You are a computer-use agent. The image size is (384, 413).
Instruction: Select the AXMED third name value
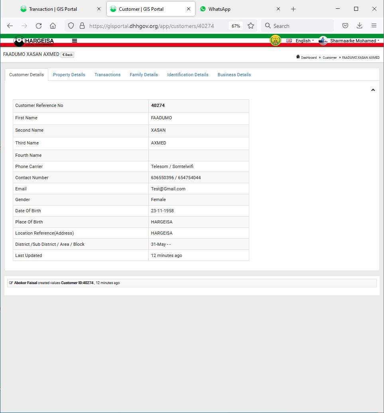tap(158, 143)
